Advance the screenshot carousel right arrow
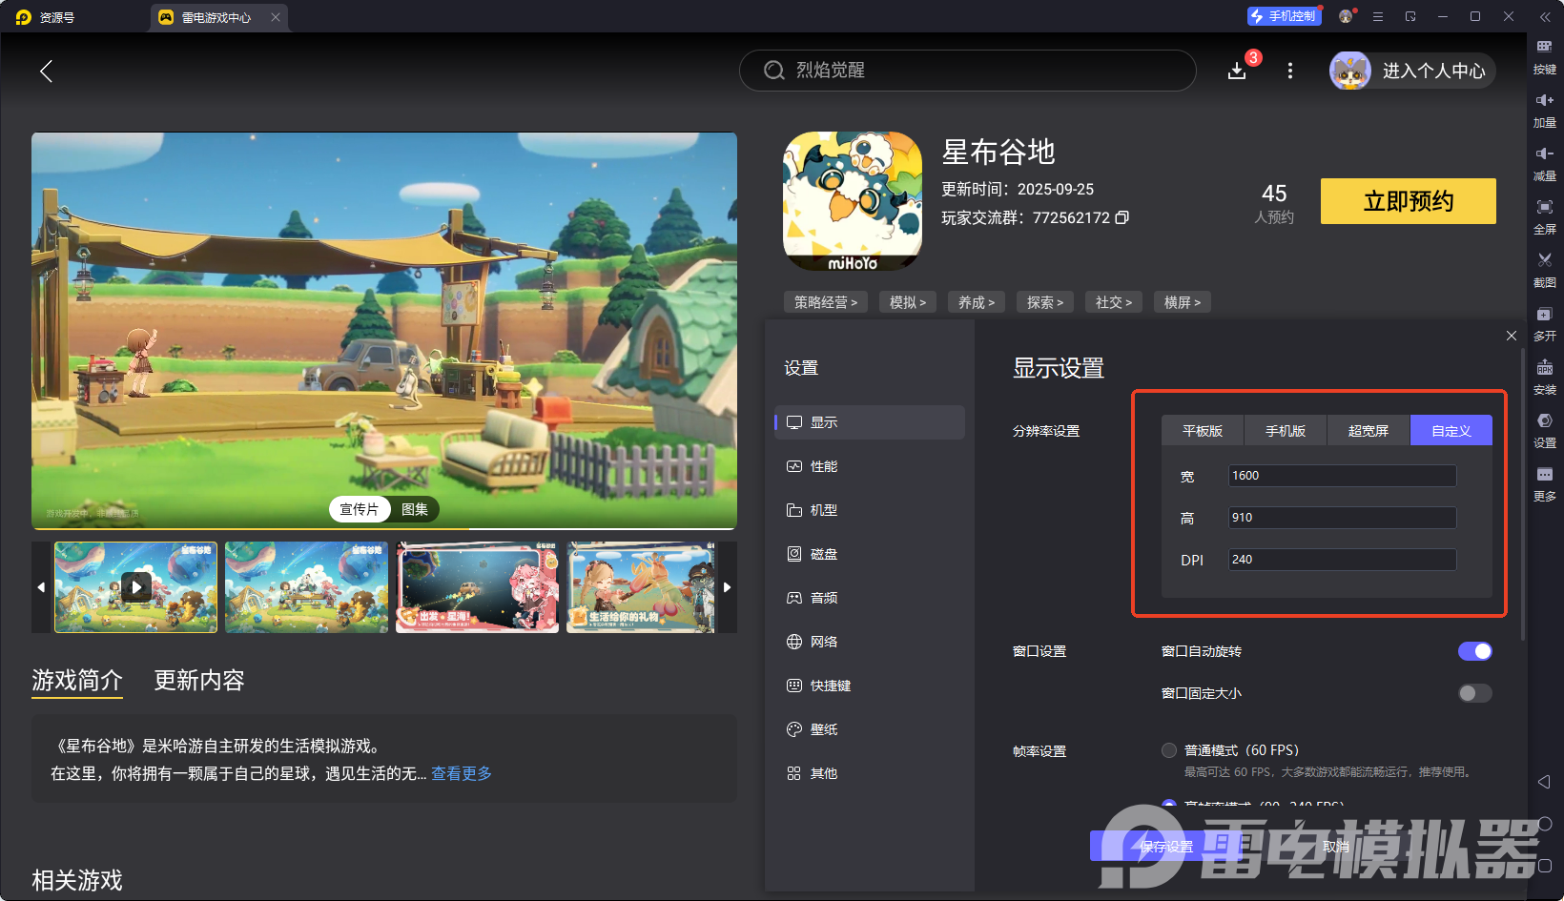Viewport: 1564px width, 901px height. (727, 587)
